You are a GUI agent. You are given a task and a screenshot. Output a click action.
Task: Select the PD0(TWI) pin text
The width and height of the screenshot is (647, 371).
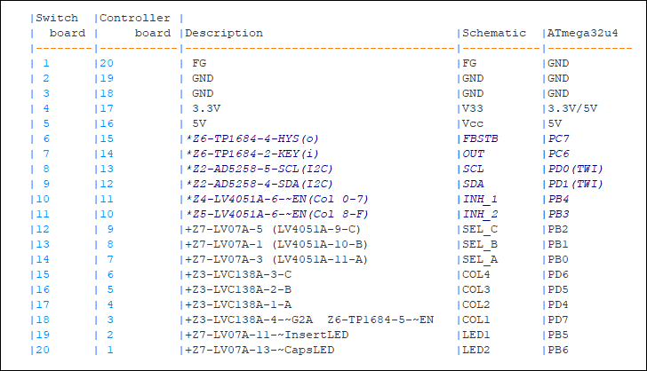click(x=575, y=169)
